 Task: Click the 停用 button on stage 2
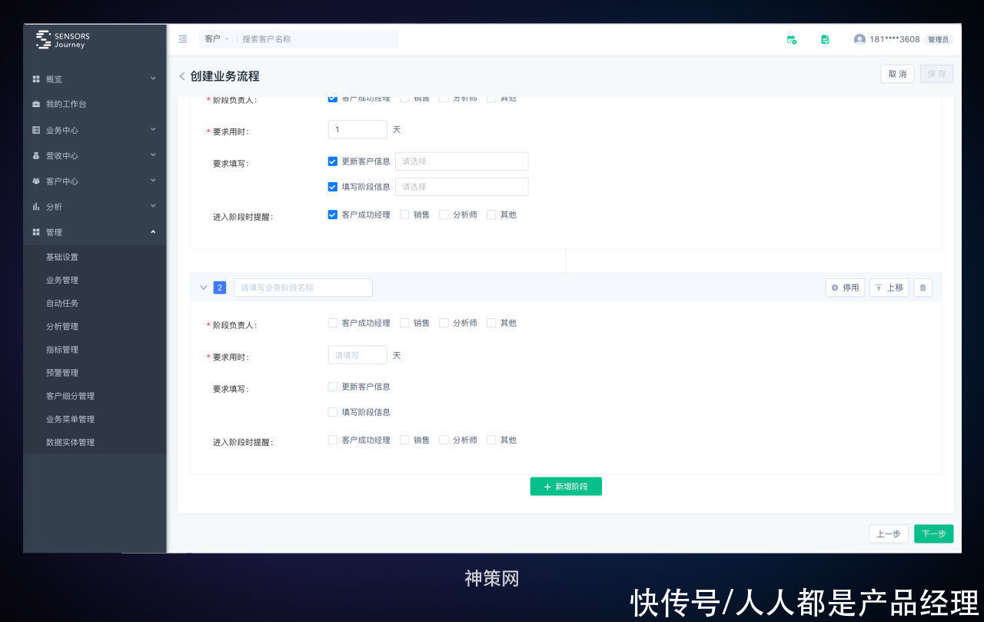(x=846, y=288)
